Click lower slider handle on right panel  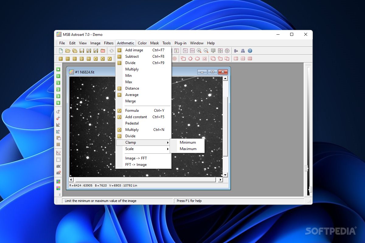[310, 190]
